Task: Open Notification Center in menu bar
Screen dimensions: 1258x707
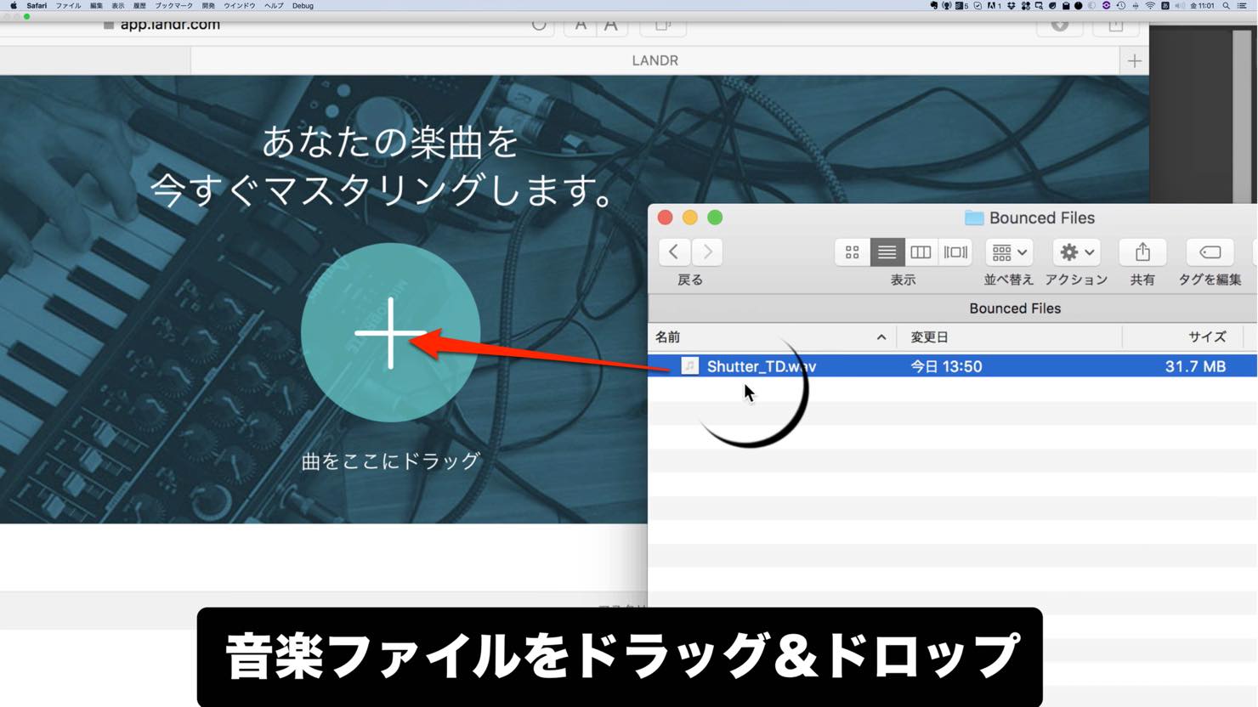Action: click(x=1242, y=5)
